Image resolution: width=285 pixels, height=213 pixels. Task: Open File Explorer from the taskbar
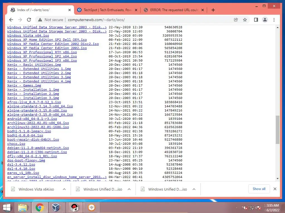pyautogui.click(x=23, y=207)
